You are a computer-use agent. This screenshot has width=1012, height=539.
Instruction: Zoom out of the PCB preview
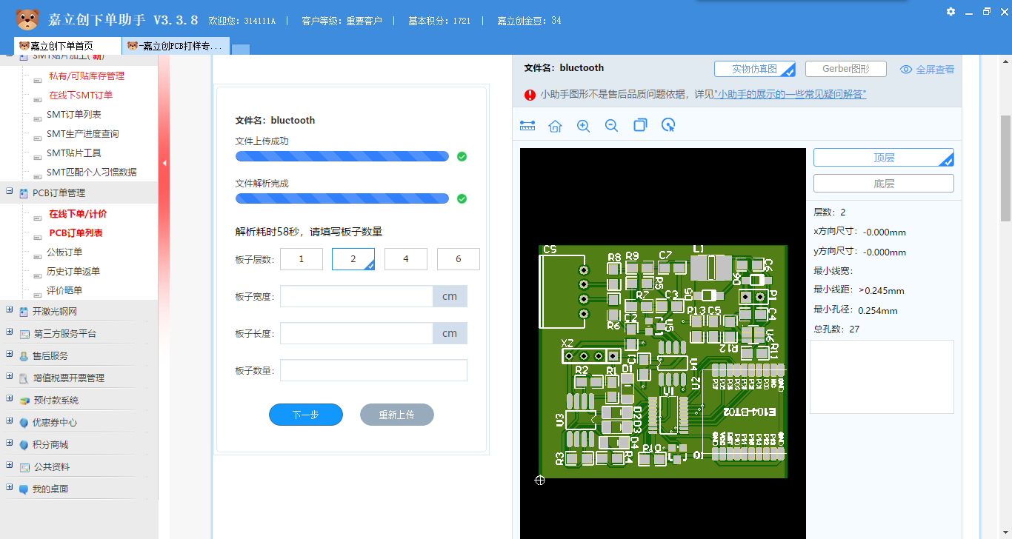coord(611,126)
